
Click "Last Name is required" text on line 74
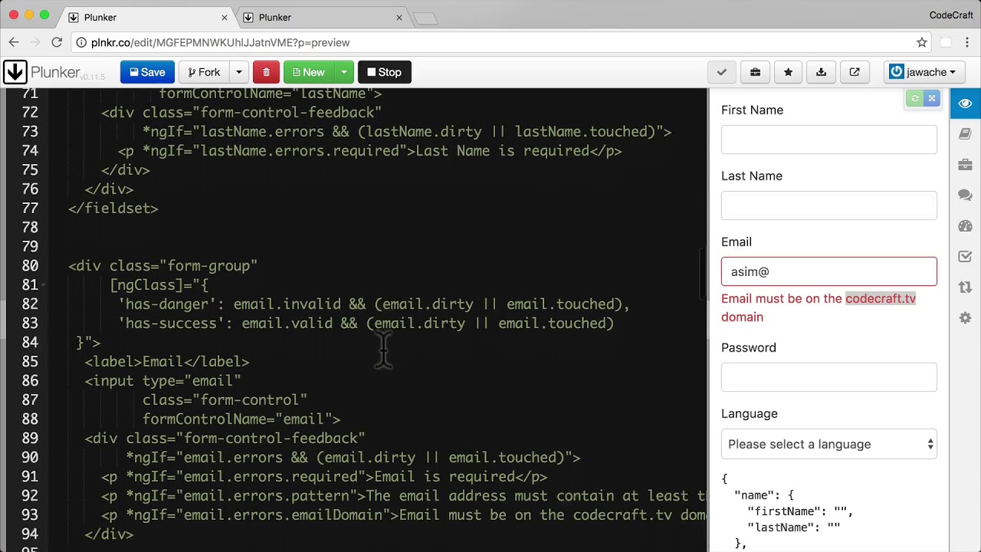[x=502, y=151]
